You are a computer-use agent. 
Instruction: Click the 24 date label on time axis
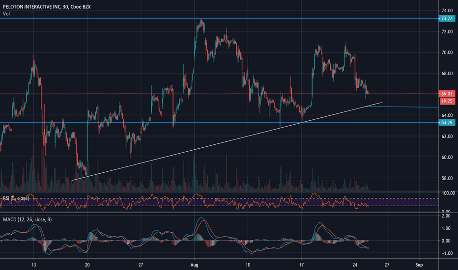point(355,265)
